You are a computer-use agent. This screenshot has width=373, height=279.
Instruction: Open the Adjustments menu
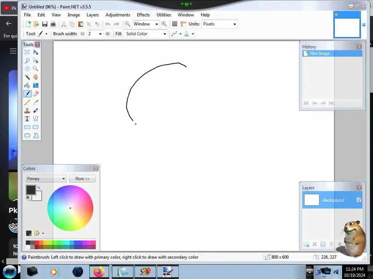118,15
